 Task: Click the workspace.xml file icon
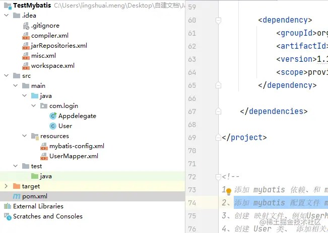26,66
